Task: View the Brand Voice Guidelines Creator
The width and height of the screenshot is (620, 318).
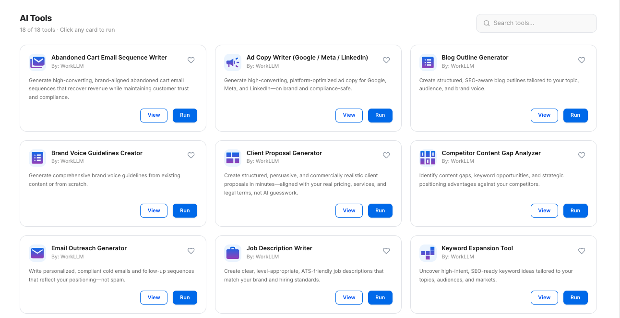Action: (x=154, y=210)
